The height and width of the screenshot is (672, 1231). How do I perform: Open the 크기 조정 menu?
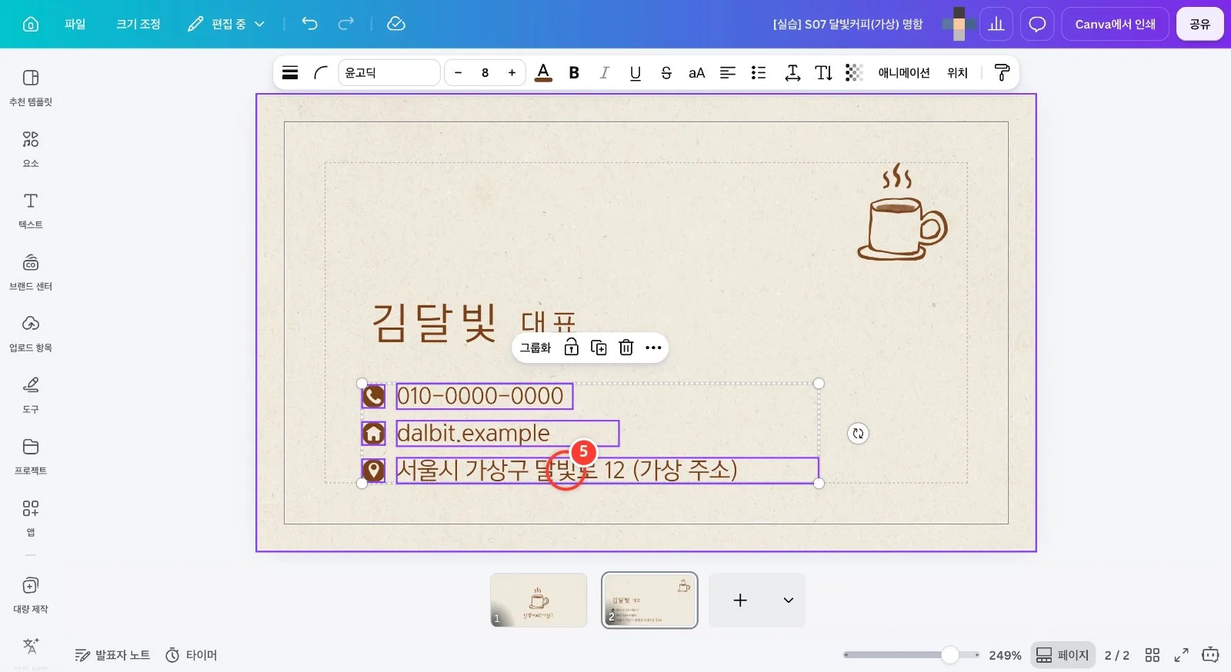click(138, 24)
